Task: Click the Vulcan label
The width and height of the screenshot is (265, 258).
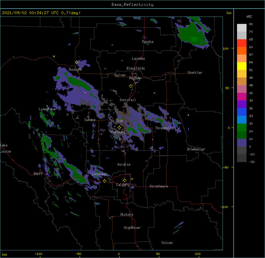Action: click(167, 243)
